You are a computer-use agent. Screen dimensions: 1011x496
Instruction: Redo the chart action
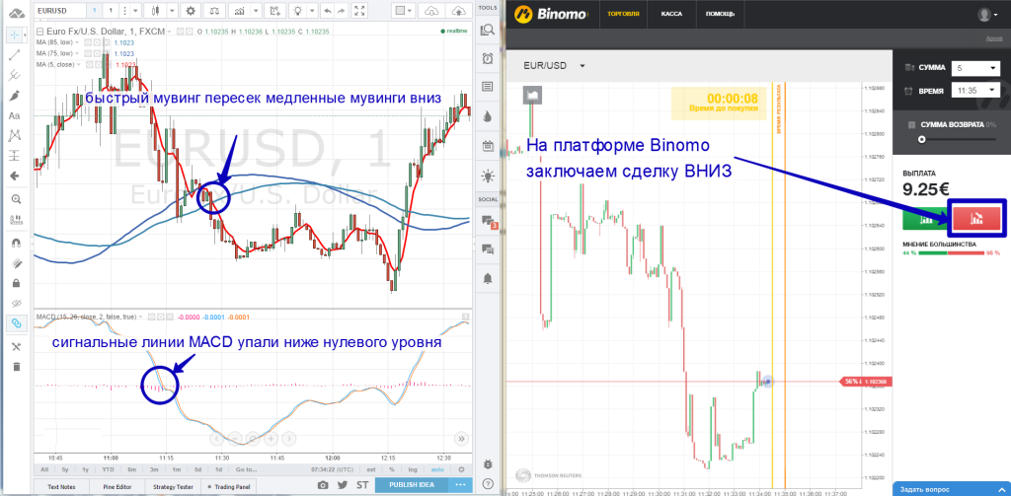[x=342, y=10]
